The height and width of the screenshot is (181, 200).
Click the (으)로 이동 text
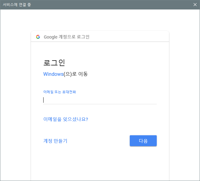tap(76, 74)
